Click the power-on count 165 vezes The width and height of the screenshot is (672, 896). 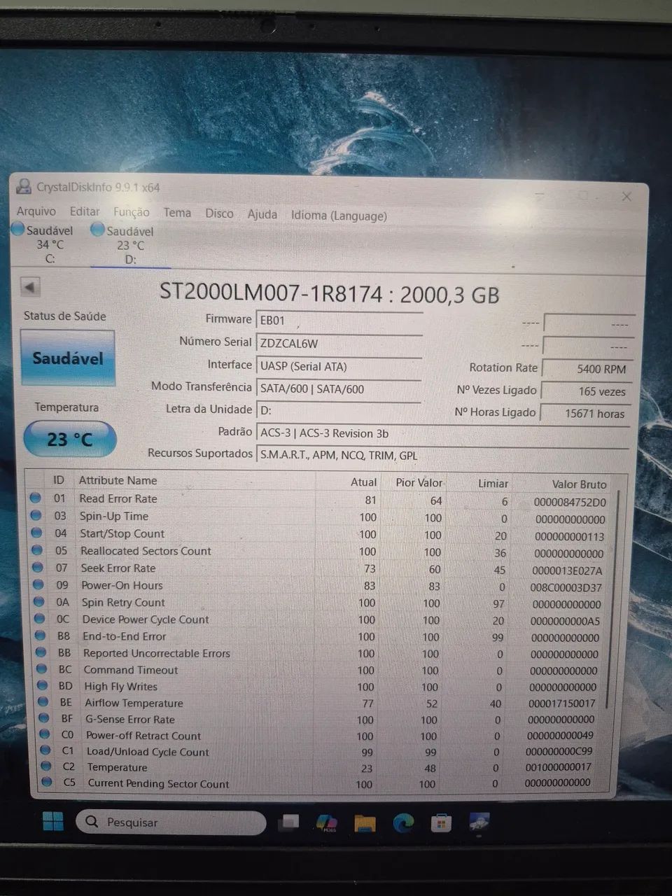(587, 391)
